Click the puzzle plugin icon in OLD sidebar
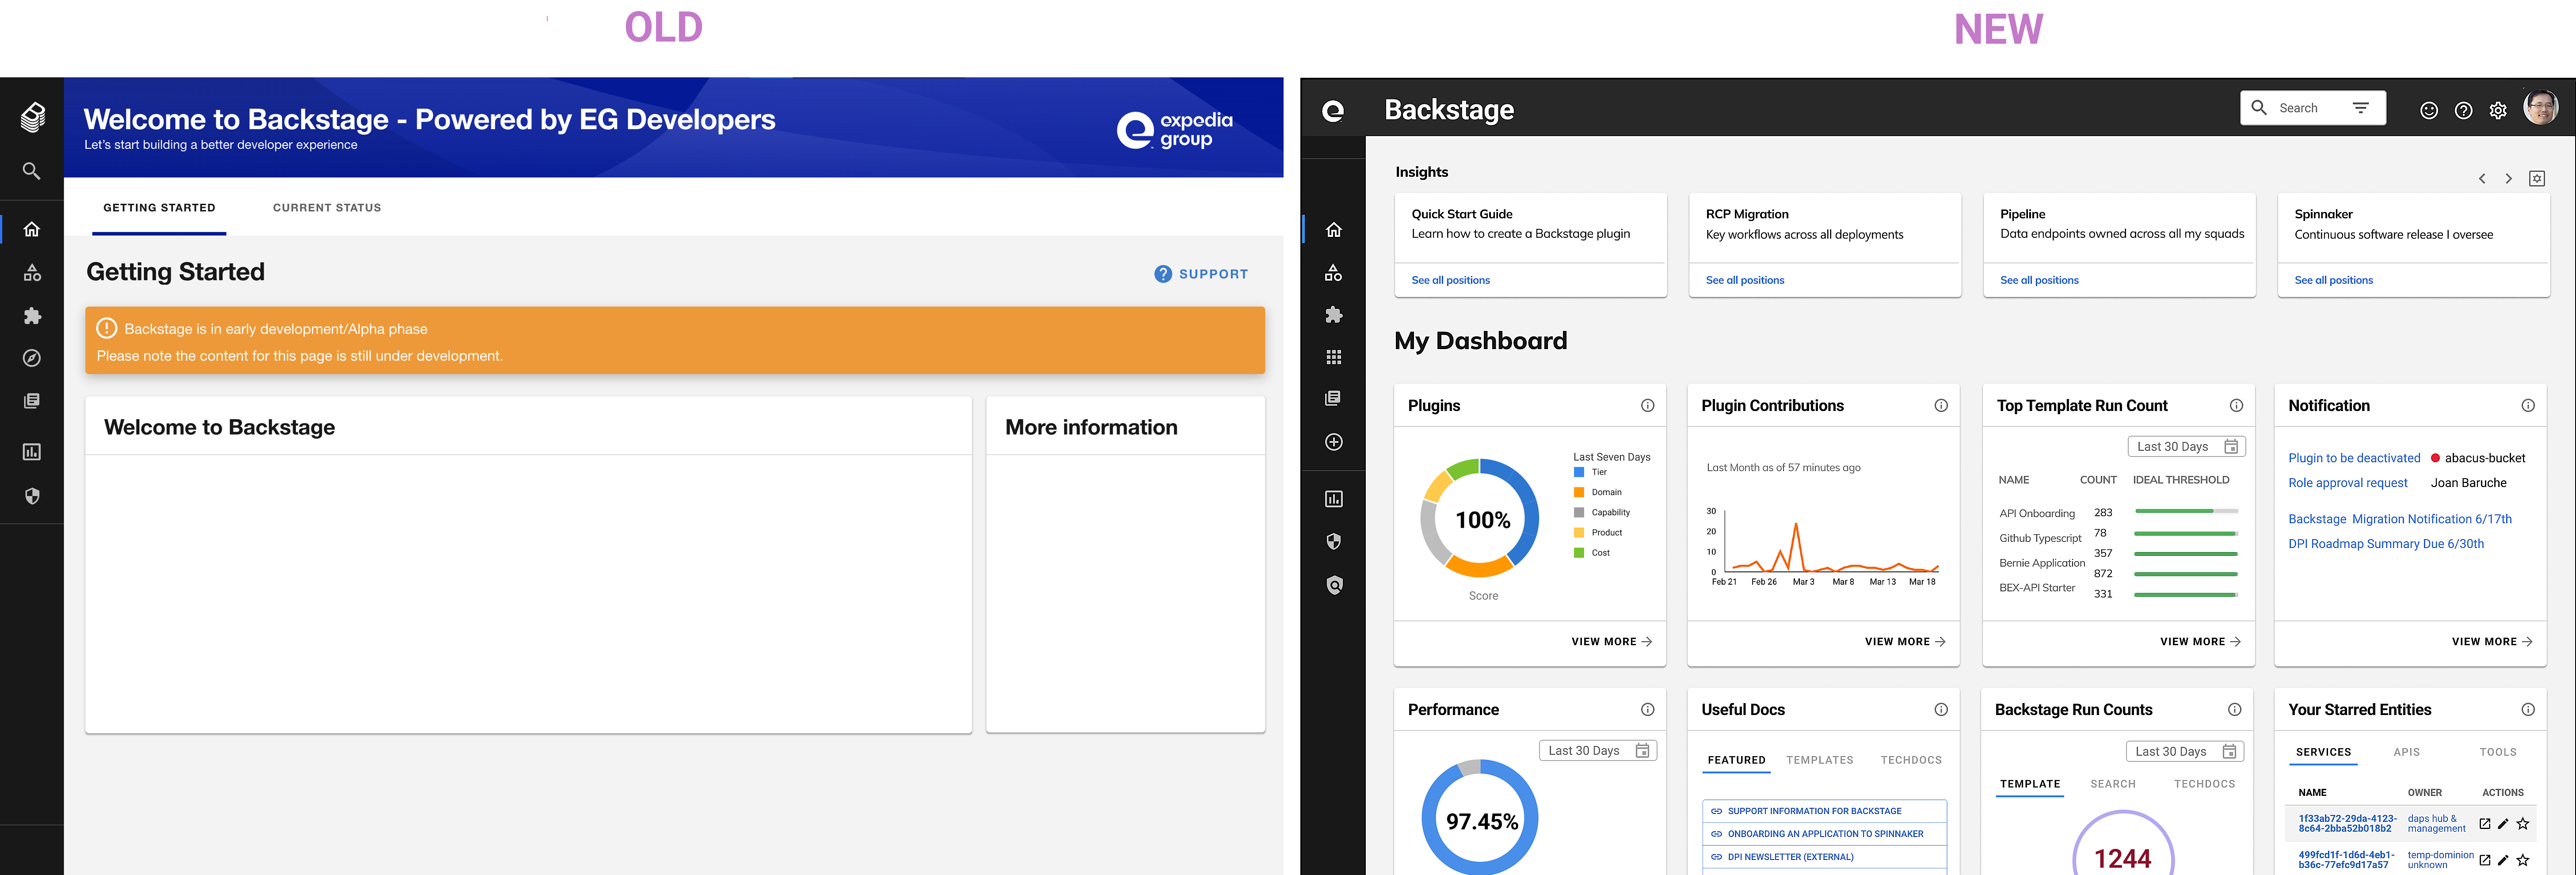 [32, 316]
